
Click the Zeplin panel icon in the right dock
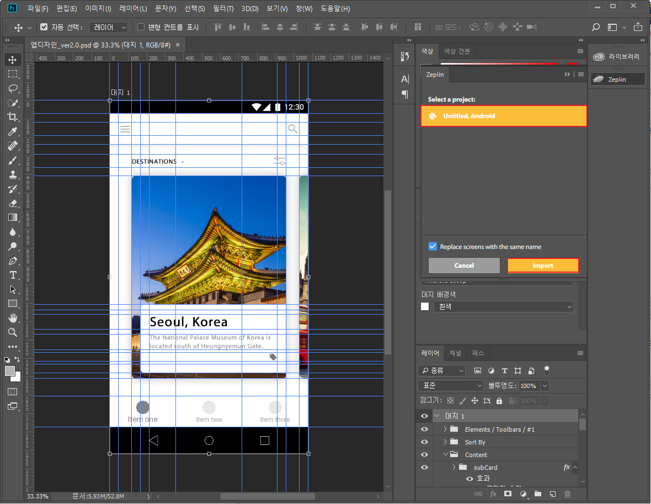tap(617, 79)
